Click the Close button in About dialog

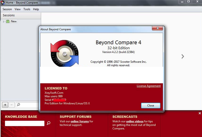pos(151,105)
